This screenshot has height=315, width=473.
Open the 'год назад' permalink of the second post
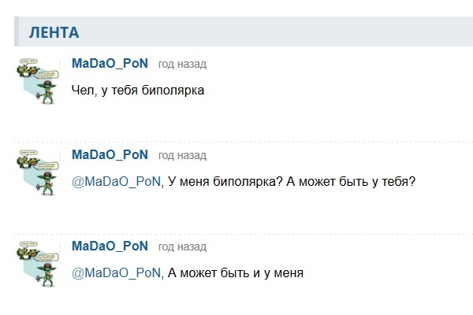click(183, 155)
